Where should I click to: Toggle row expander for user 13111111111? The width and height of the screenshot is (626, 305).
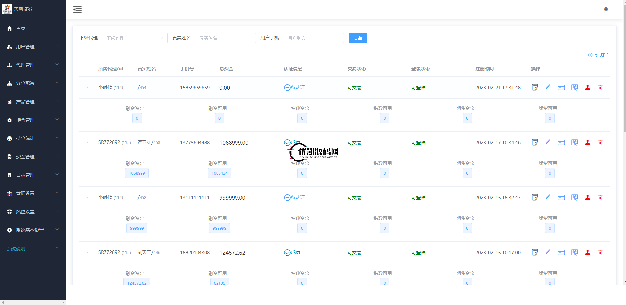pyautogui.click(x=87, y=198)
